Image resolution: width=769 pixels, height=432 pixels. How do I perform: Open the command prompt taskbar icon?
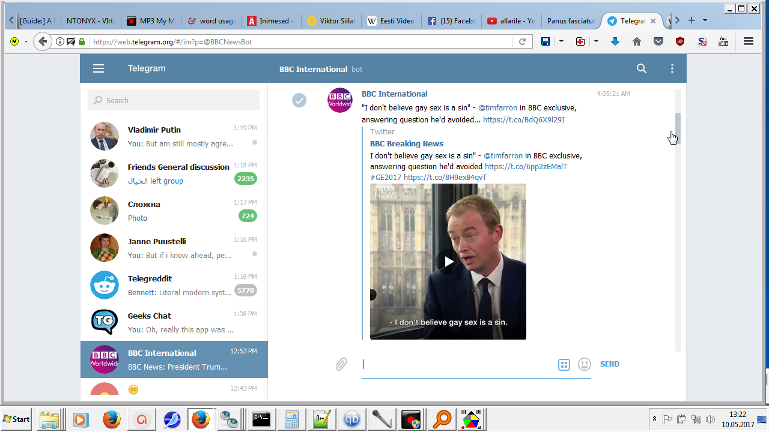(261, 419)
